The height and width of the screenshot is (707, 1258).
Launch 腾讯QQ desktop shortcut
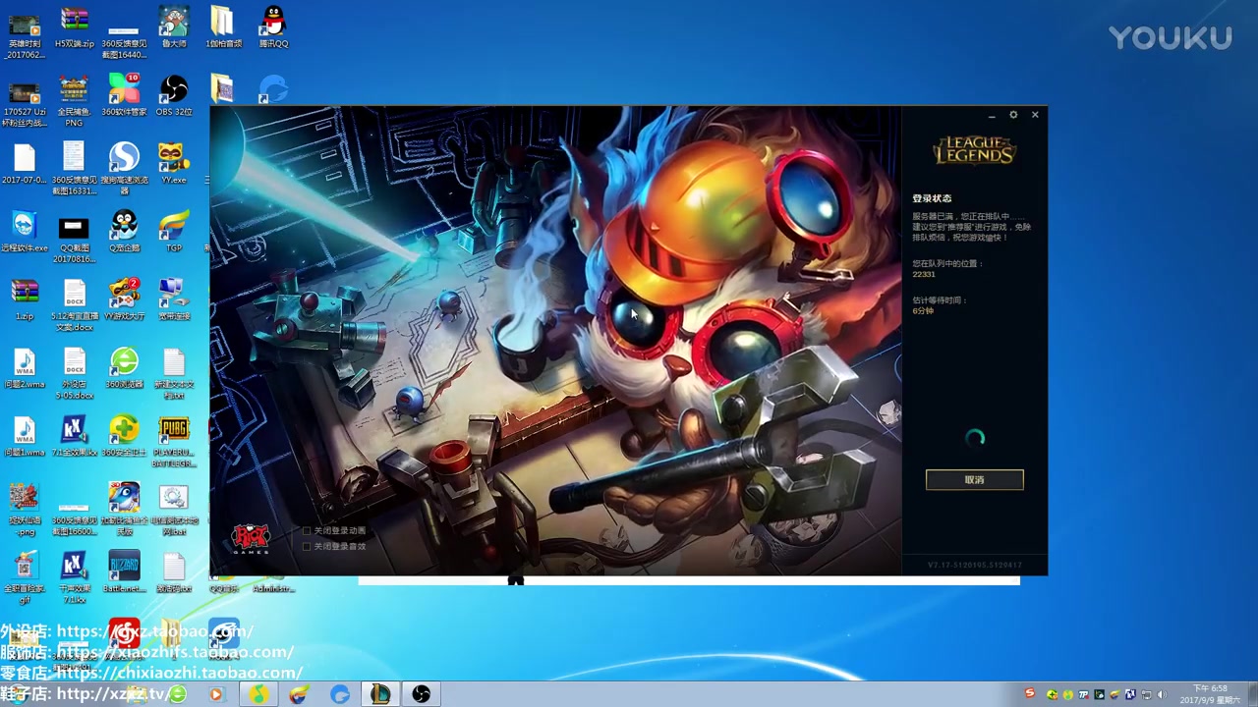tap(273, 27)
